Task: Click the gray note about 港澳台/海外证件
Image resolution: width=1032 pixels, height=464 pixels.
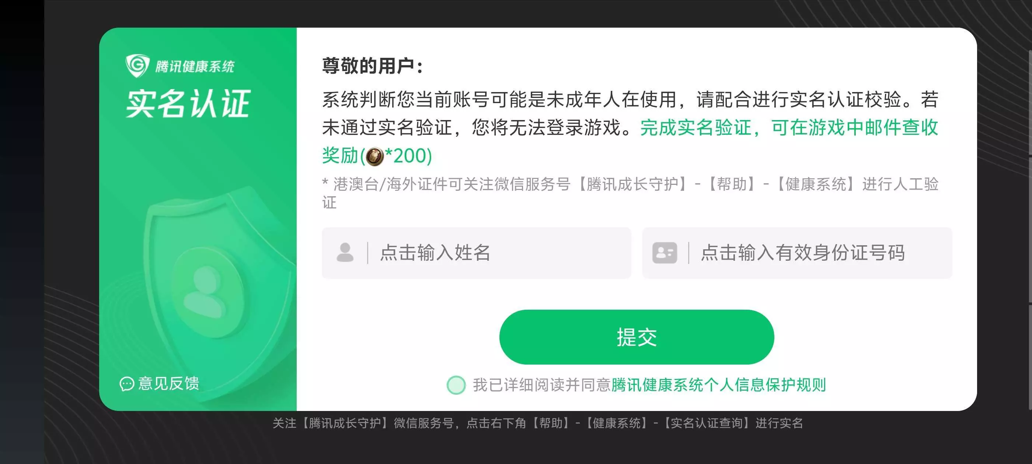Action: click(x=630, y=193)
